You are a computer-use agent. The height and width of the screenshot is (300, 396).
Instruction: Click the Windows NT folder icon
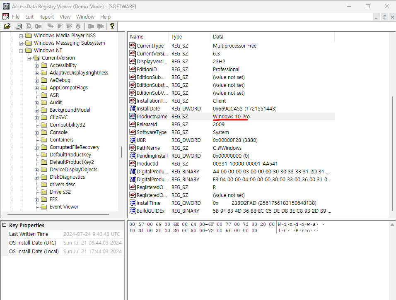coord(29,50)
